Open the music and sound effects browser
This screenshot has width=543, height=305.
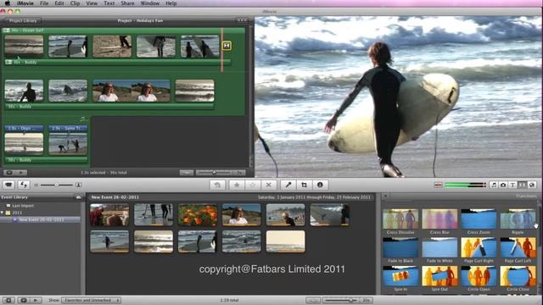pos(494,185)
